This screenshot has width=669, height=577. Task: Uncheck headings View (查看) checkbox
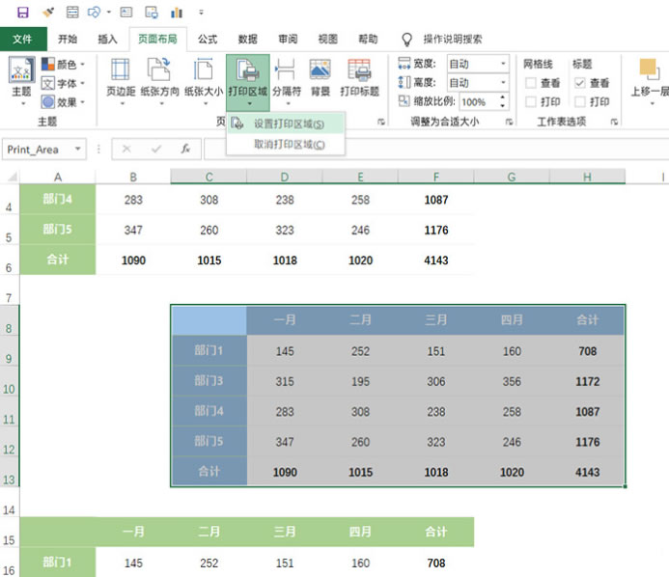pyautogui.click(x=579, y=83)
